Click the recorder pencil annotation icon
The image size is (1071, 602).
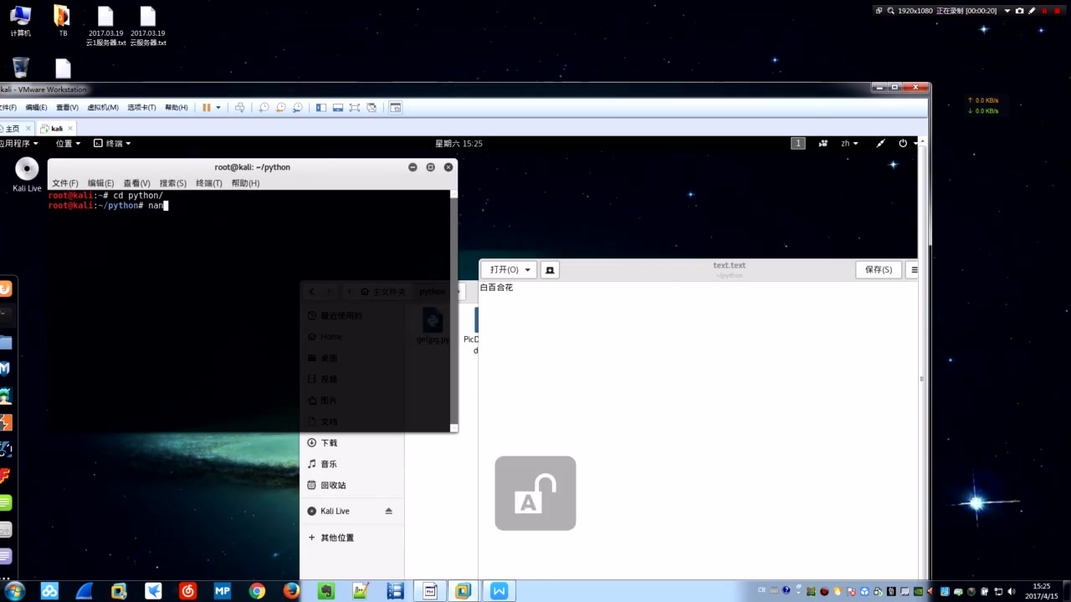click(1032, 11)
